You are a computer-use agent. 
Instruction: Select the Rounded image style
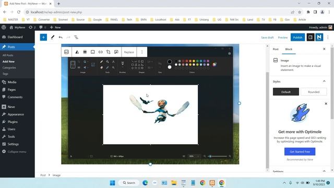tap(314, 92)
